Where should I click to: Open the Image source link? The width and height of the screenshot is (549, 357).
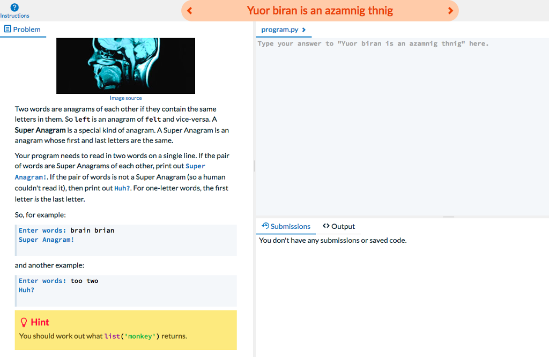click(125, 98)
